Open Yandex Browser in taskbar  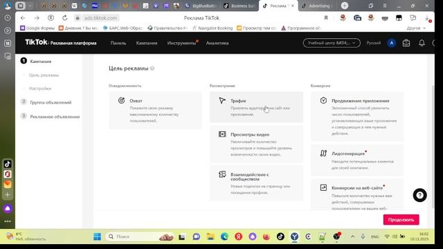tap(294, 237)
